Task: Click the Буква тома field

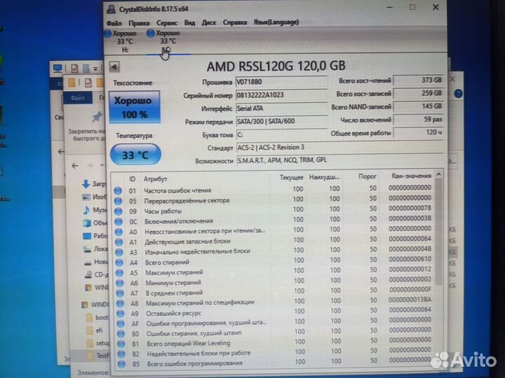Action: [x=281, y=134]
